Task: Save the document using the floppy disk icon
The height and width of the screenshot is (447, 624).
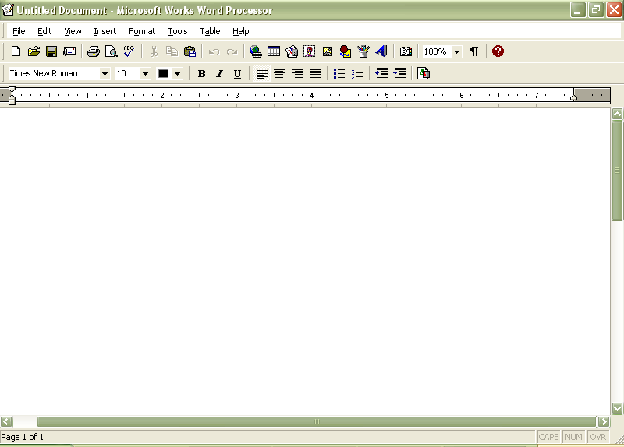Action: pos(51,51)
